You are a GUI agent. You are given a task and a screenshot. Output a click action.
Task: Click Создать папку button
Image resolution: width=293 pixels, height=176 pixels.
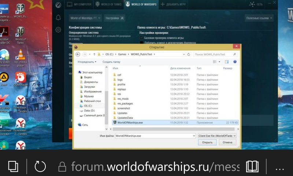pos(111,62)
